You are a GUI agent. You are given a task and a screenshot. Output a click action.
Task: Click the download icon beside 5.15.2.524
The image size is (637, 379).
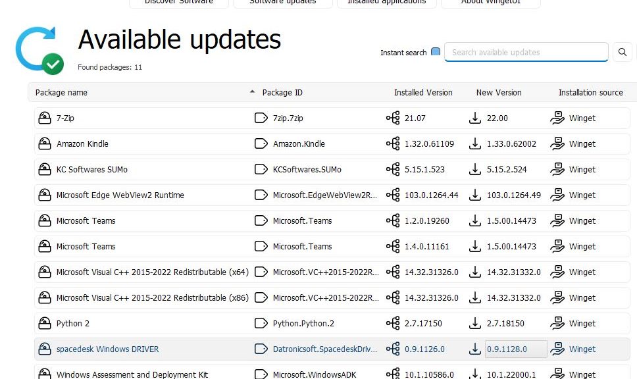point(475,169)
